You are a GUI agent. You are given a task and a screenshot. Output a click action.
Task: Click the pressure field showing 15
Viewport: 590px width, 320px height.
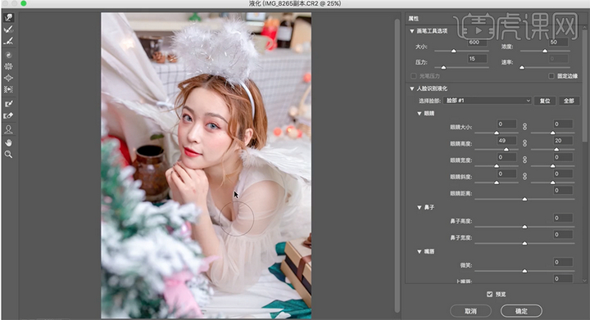(x=478, y=59)
